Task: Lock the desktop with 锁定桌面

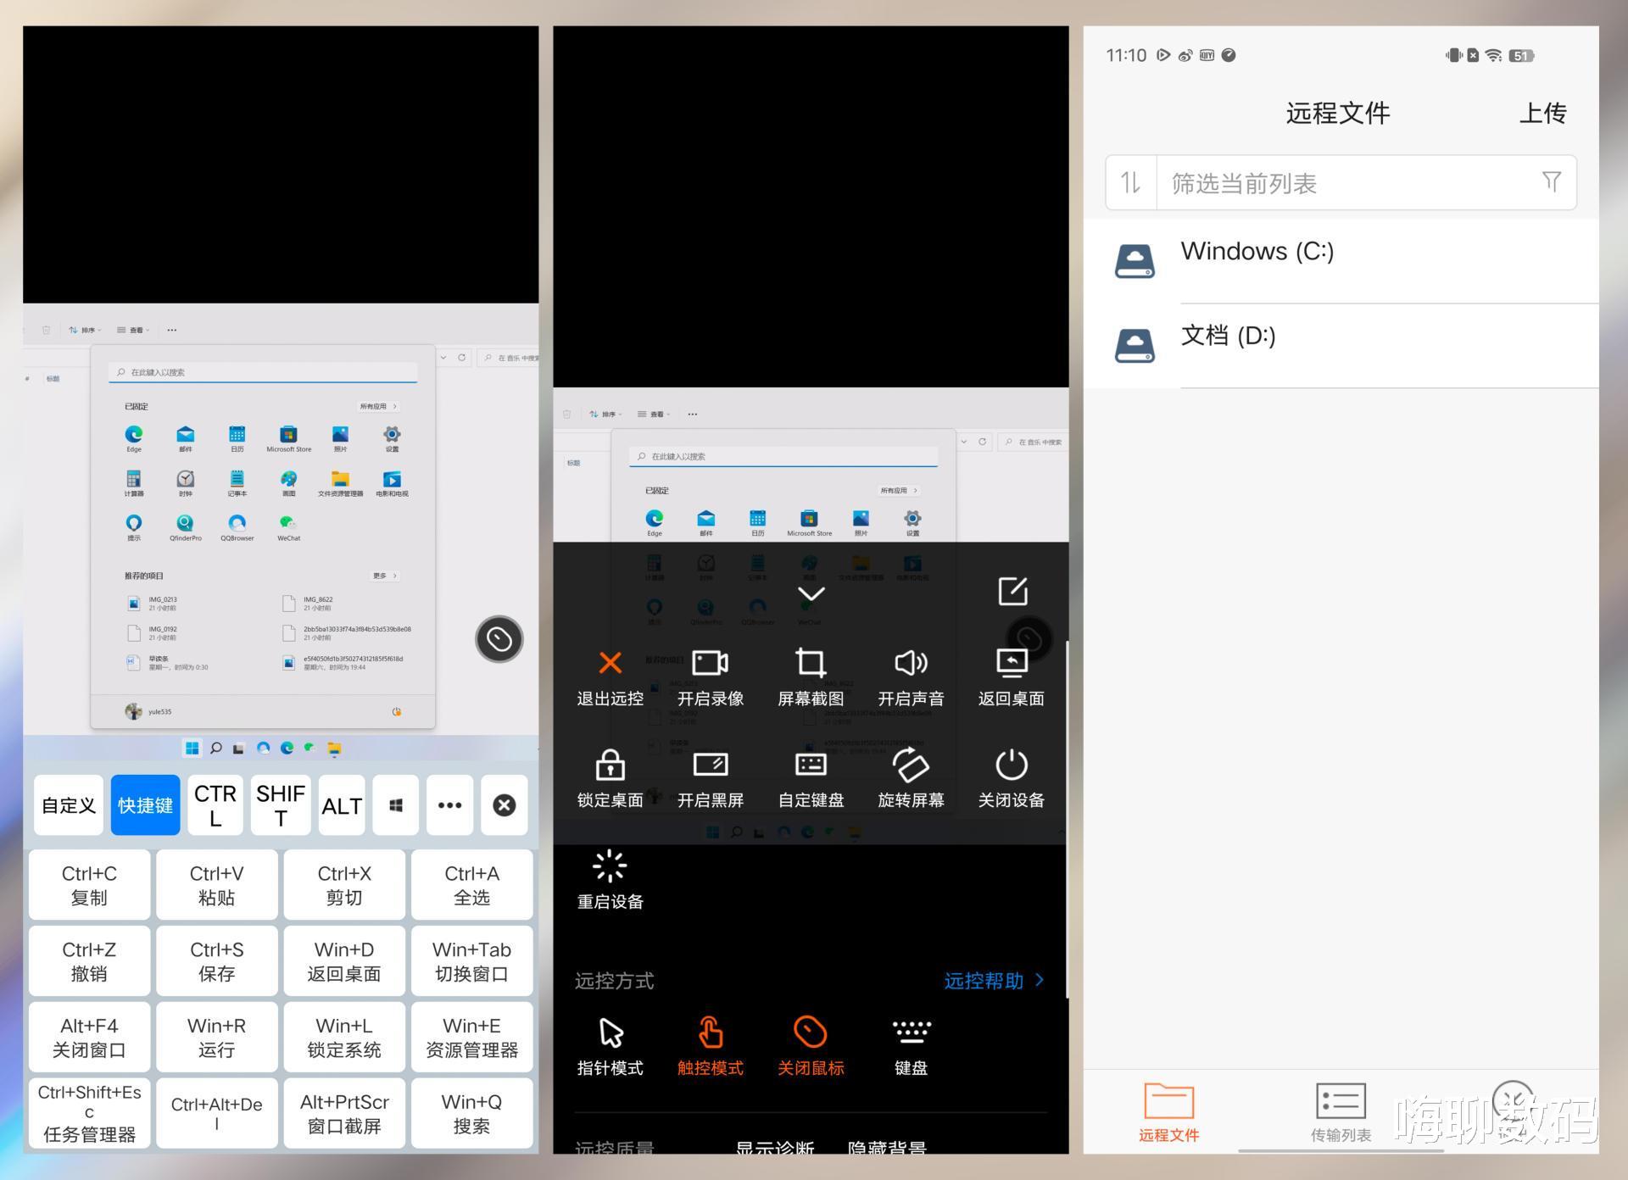Action: 610,765
